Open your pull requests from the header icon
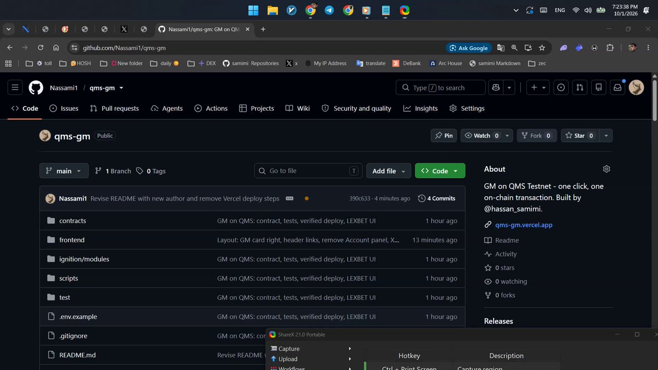The height and width of the screenshot is (370, 658). (x=580, y=88)
